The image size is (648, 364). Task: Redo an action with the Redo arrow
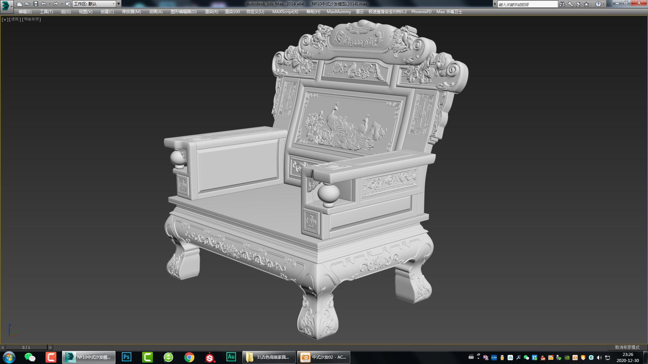coord(56,4)
